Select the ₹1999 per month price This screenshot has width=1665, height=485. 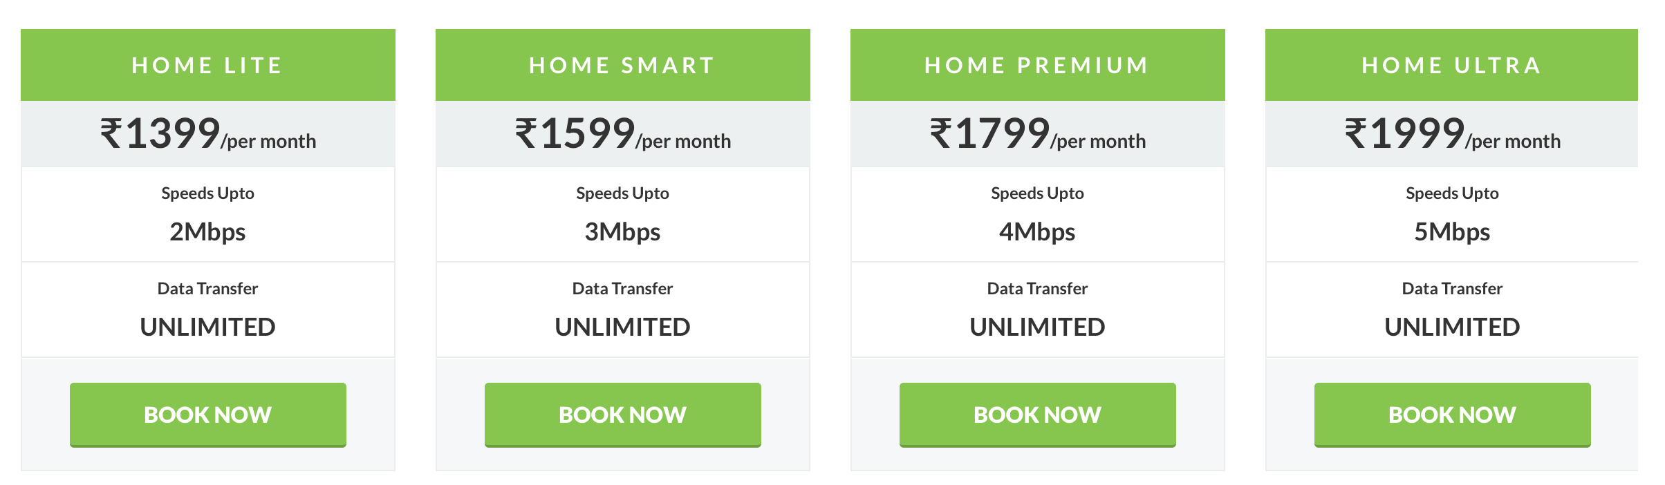(1453, 133)
